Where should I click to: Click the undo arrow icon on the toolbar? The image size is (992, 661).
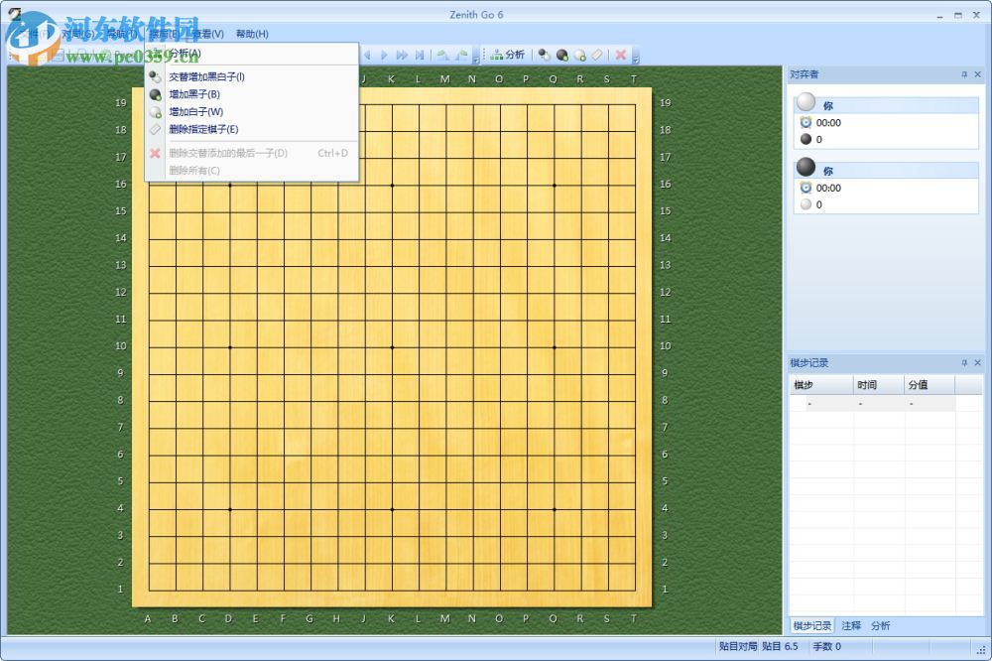pos(442,55)
